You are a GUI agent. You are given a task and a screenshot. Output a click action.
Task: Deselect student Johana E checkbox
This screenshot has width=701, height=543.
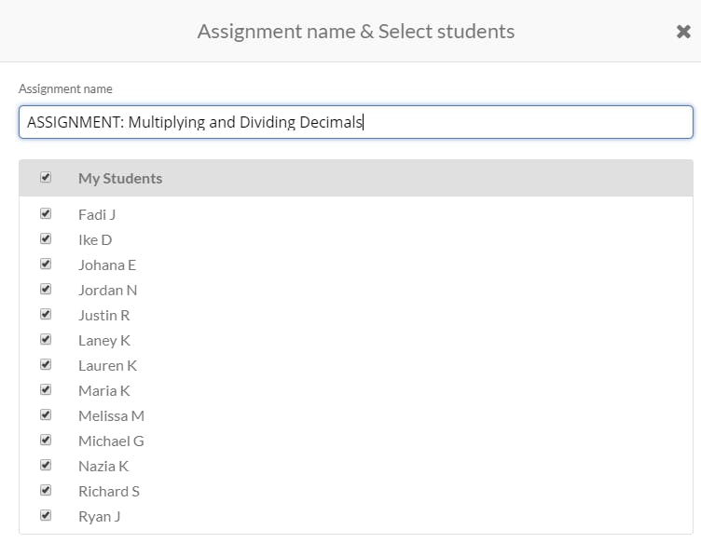[x=46, y=264]
